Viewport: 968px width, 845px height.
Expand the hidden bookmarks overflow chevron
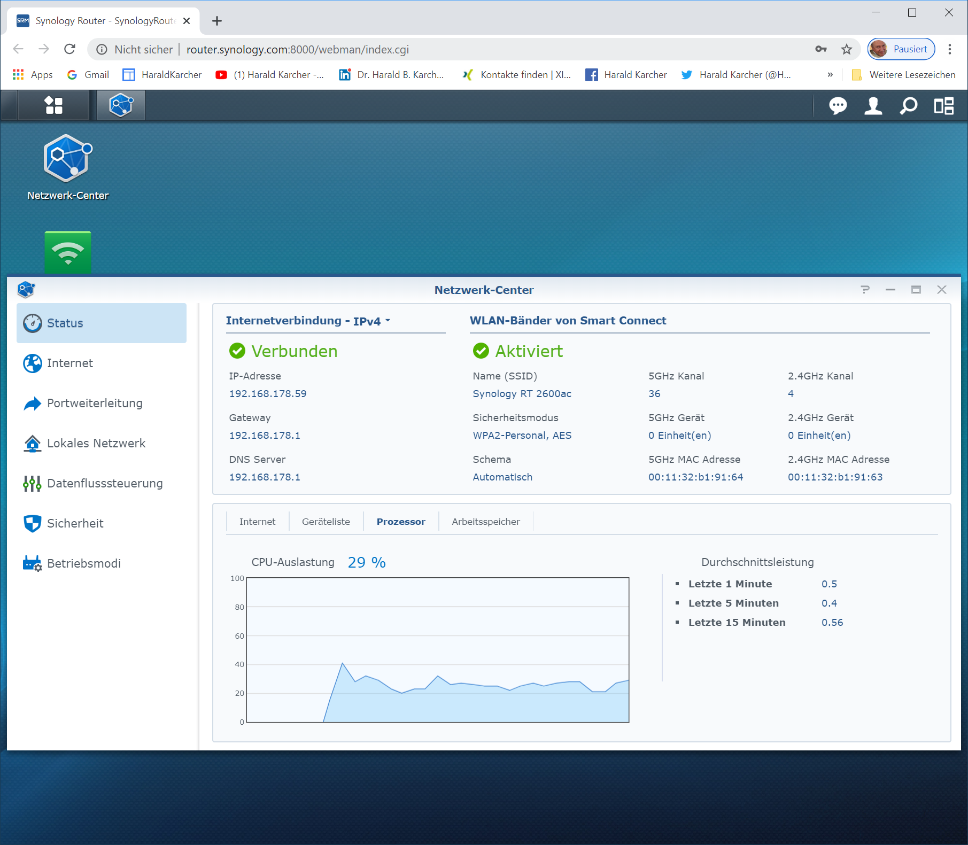click(830, 75)
